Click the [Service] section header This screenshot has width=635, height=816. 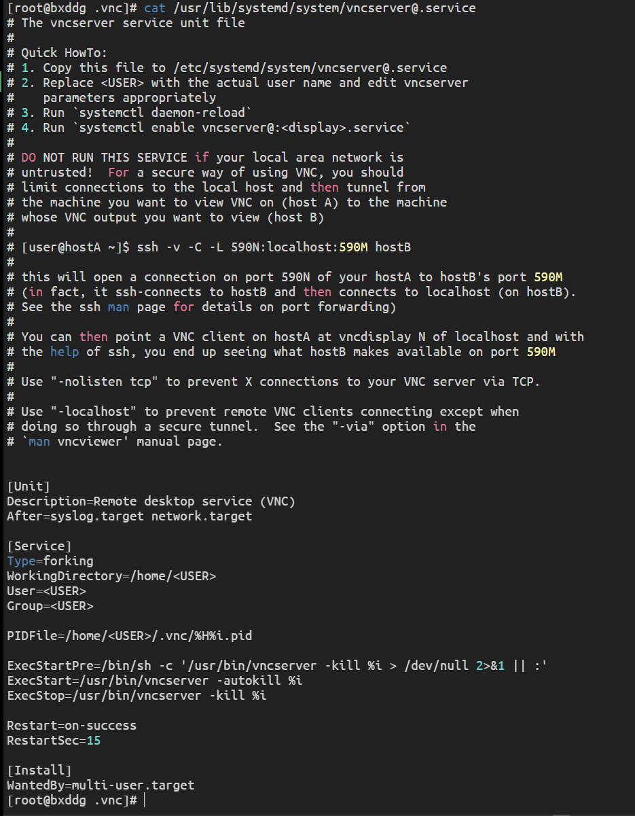coord(39,546)
